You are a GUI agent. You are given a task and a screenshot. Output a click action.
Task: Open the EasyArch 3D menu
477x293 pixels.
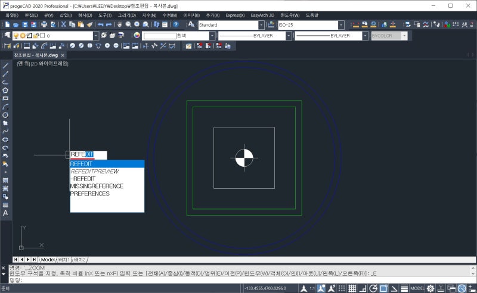tap(262, 15)
